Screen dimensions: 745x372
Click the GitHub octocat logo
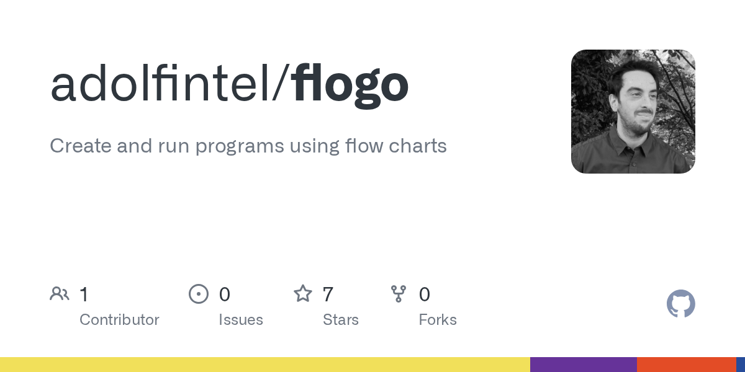(680, 304)
